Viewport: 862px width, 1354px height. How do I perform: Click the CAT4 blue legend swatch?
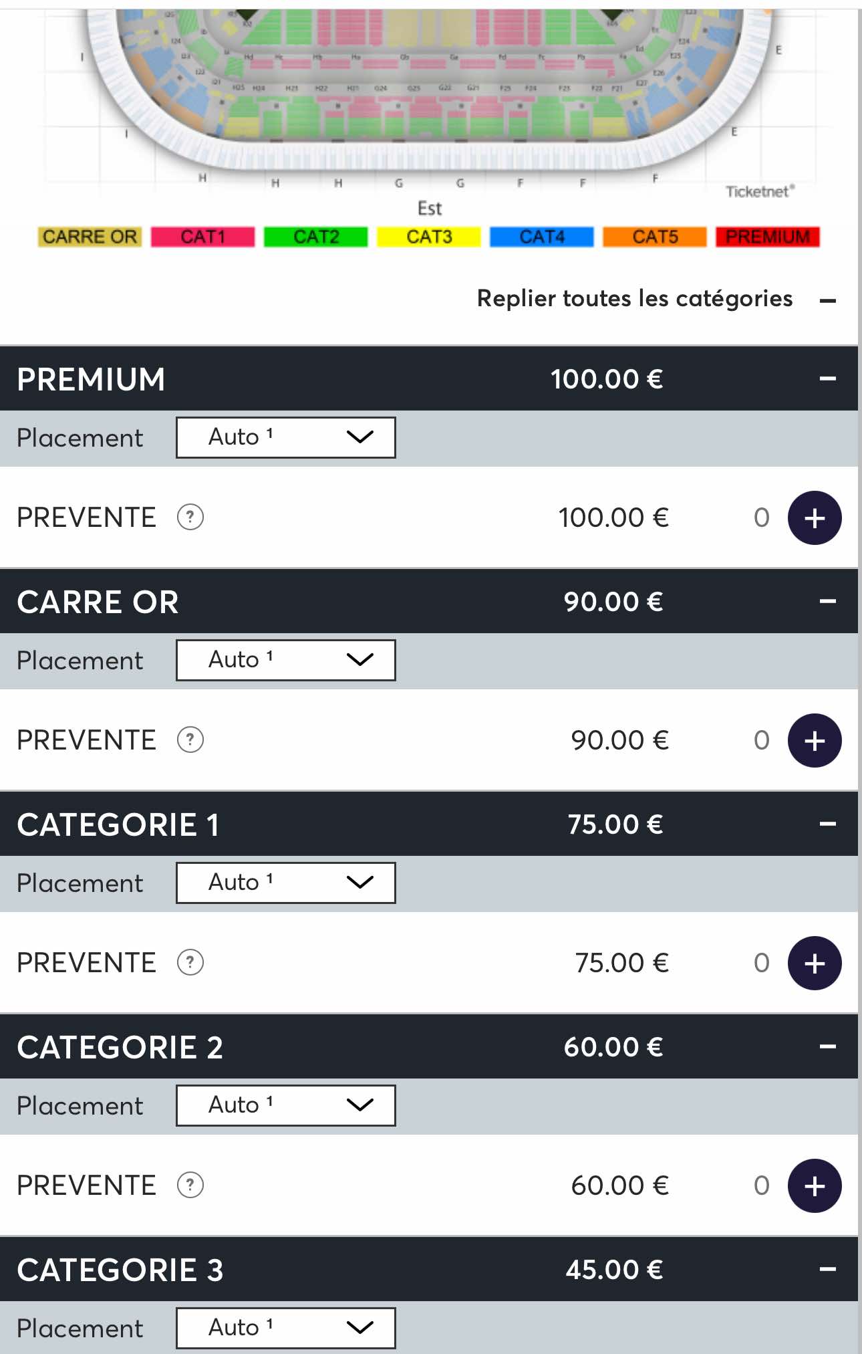(x=541, y=237)
